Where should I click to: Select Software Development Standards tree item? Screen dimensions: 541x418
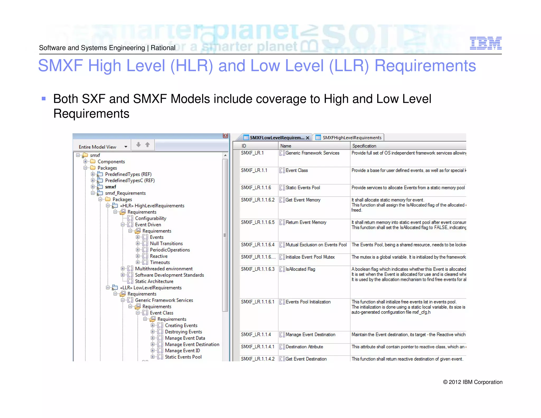169,275
